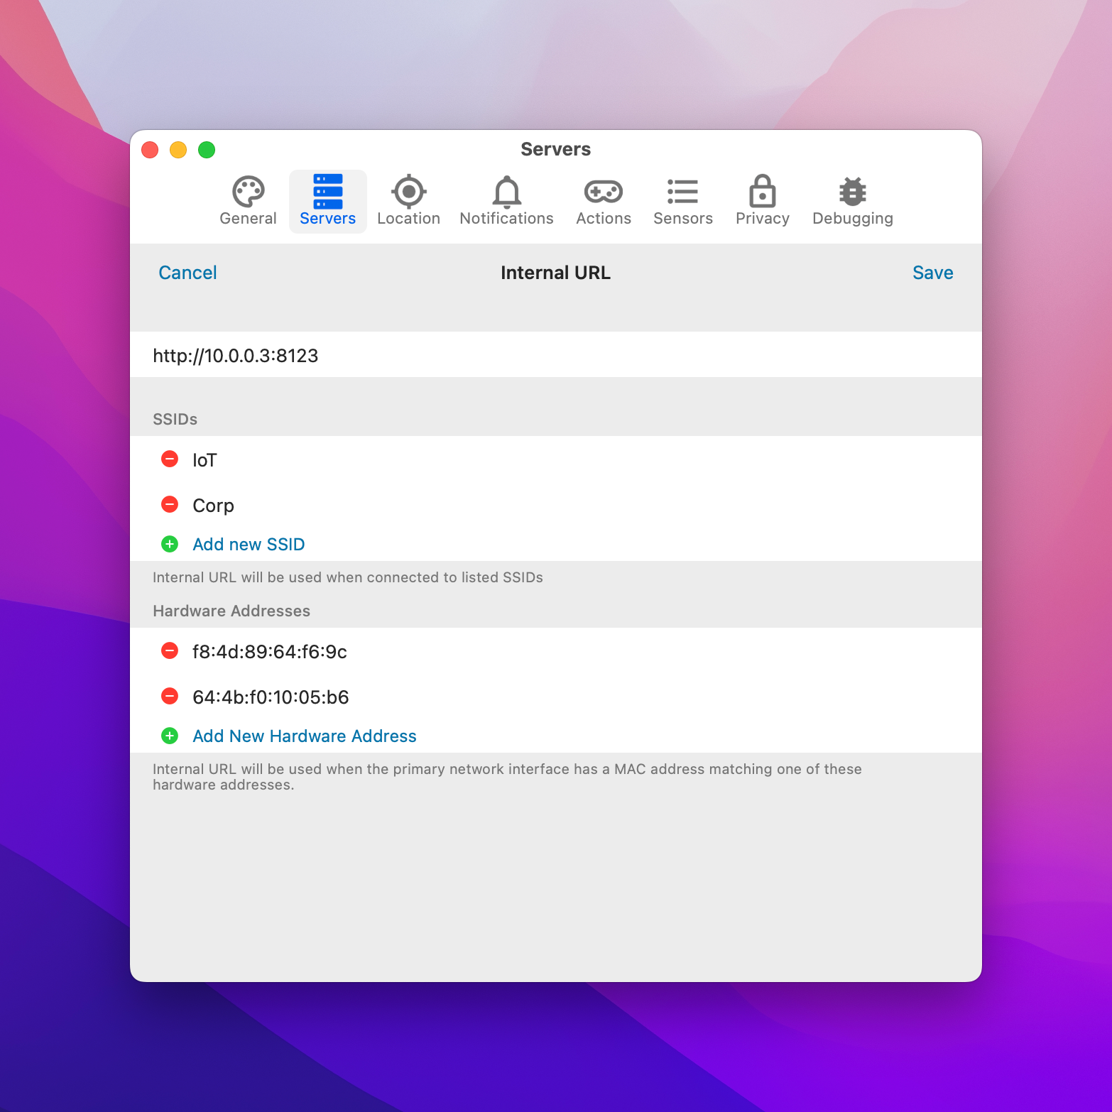Remove hardware address f8:4d:89:64:f6:9c

coord(169,650)
